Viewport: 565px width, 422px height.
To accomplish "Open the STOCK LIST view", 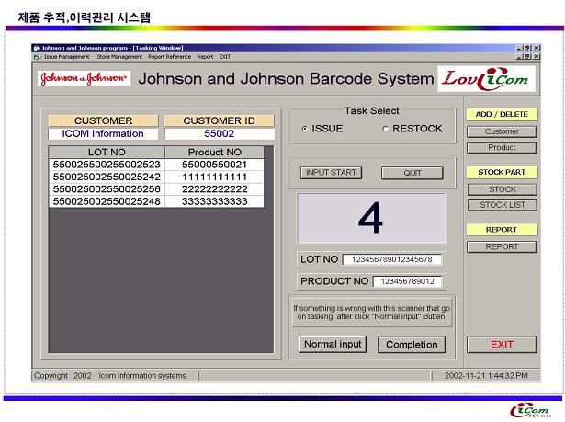I will [x=502, y=205].
